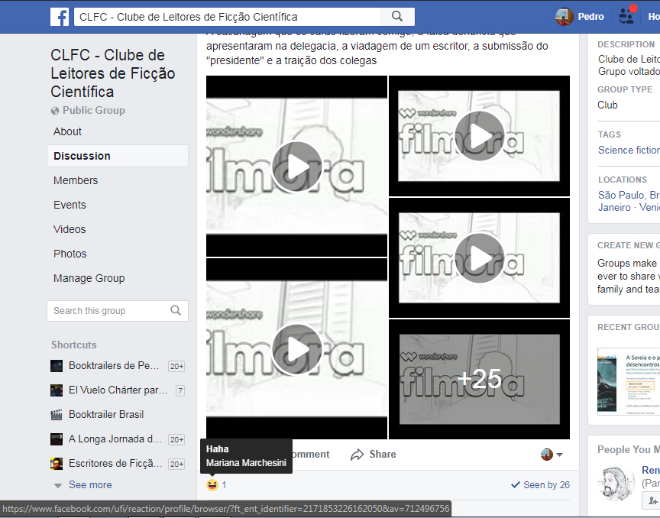Select the Discussion tab
The height and width of the screenshot is (518, 660).
tap(118, 156)
